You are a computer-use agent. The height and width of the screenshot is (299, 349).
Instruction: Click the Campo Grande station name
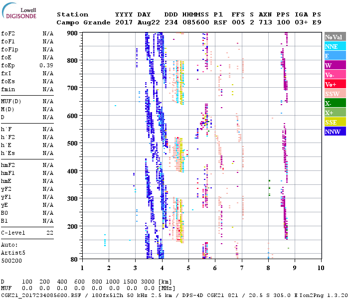82,22
